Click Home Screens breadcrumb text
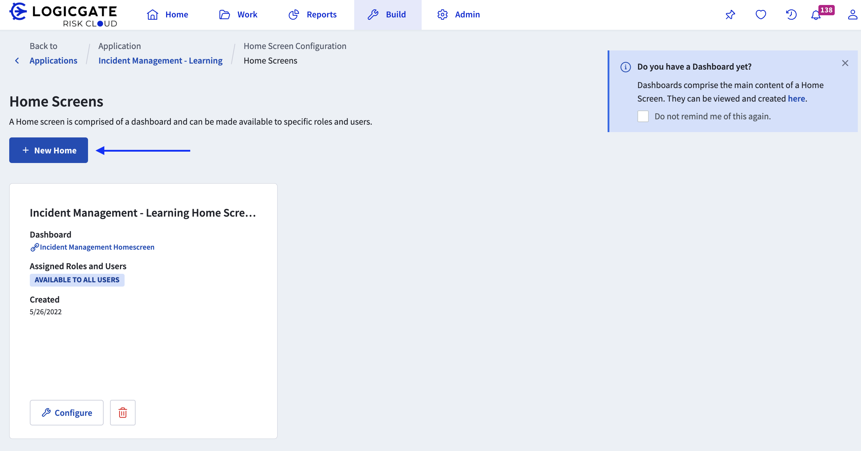The height and width of the screenshot is (451, 861). (270, 61)
